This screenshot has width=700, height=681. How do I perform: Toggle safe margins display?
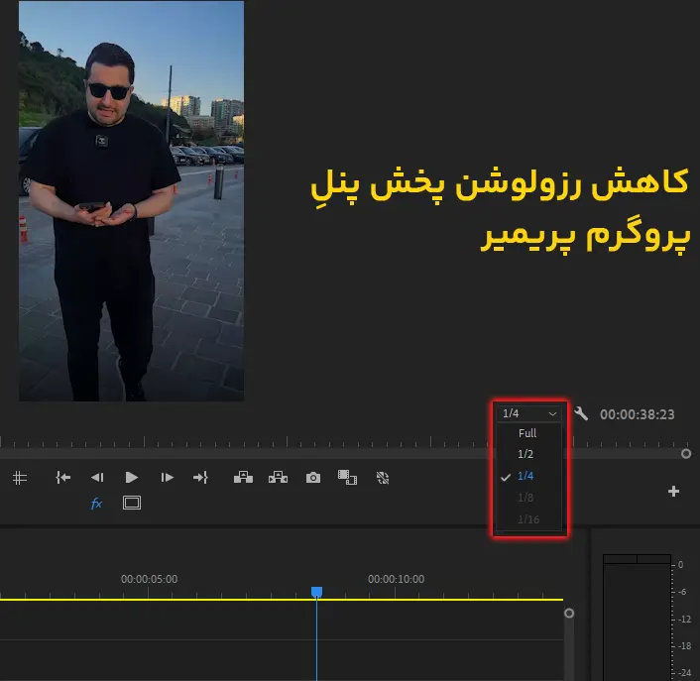pyautogui.click(x=132, y=503)
